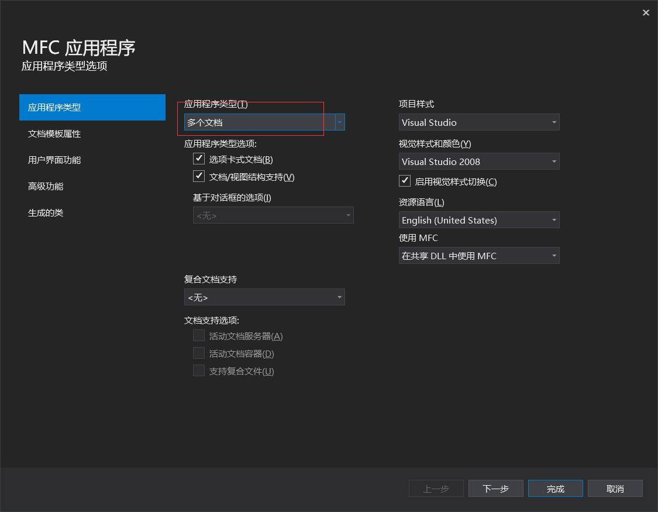The width and height of the screenshot is (658, 512).
Task: Expand 视觉样式和颜色 dropdown showing Visual Studio 2008
Action: tap(479, 161)
